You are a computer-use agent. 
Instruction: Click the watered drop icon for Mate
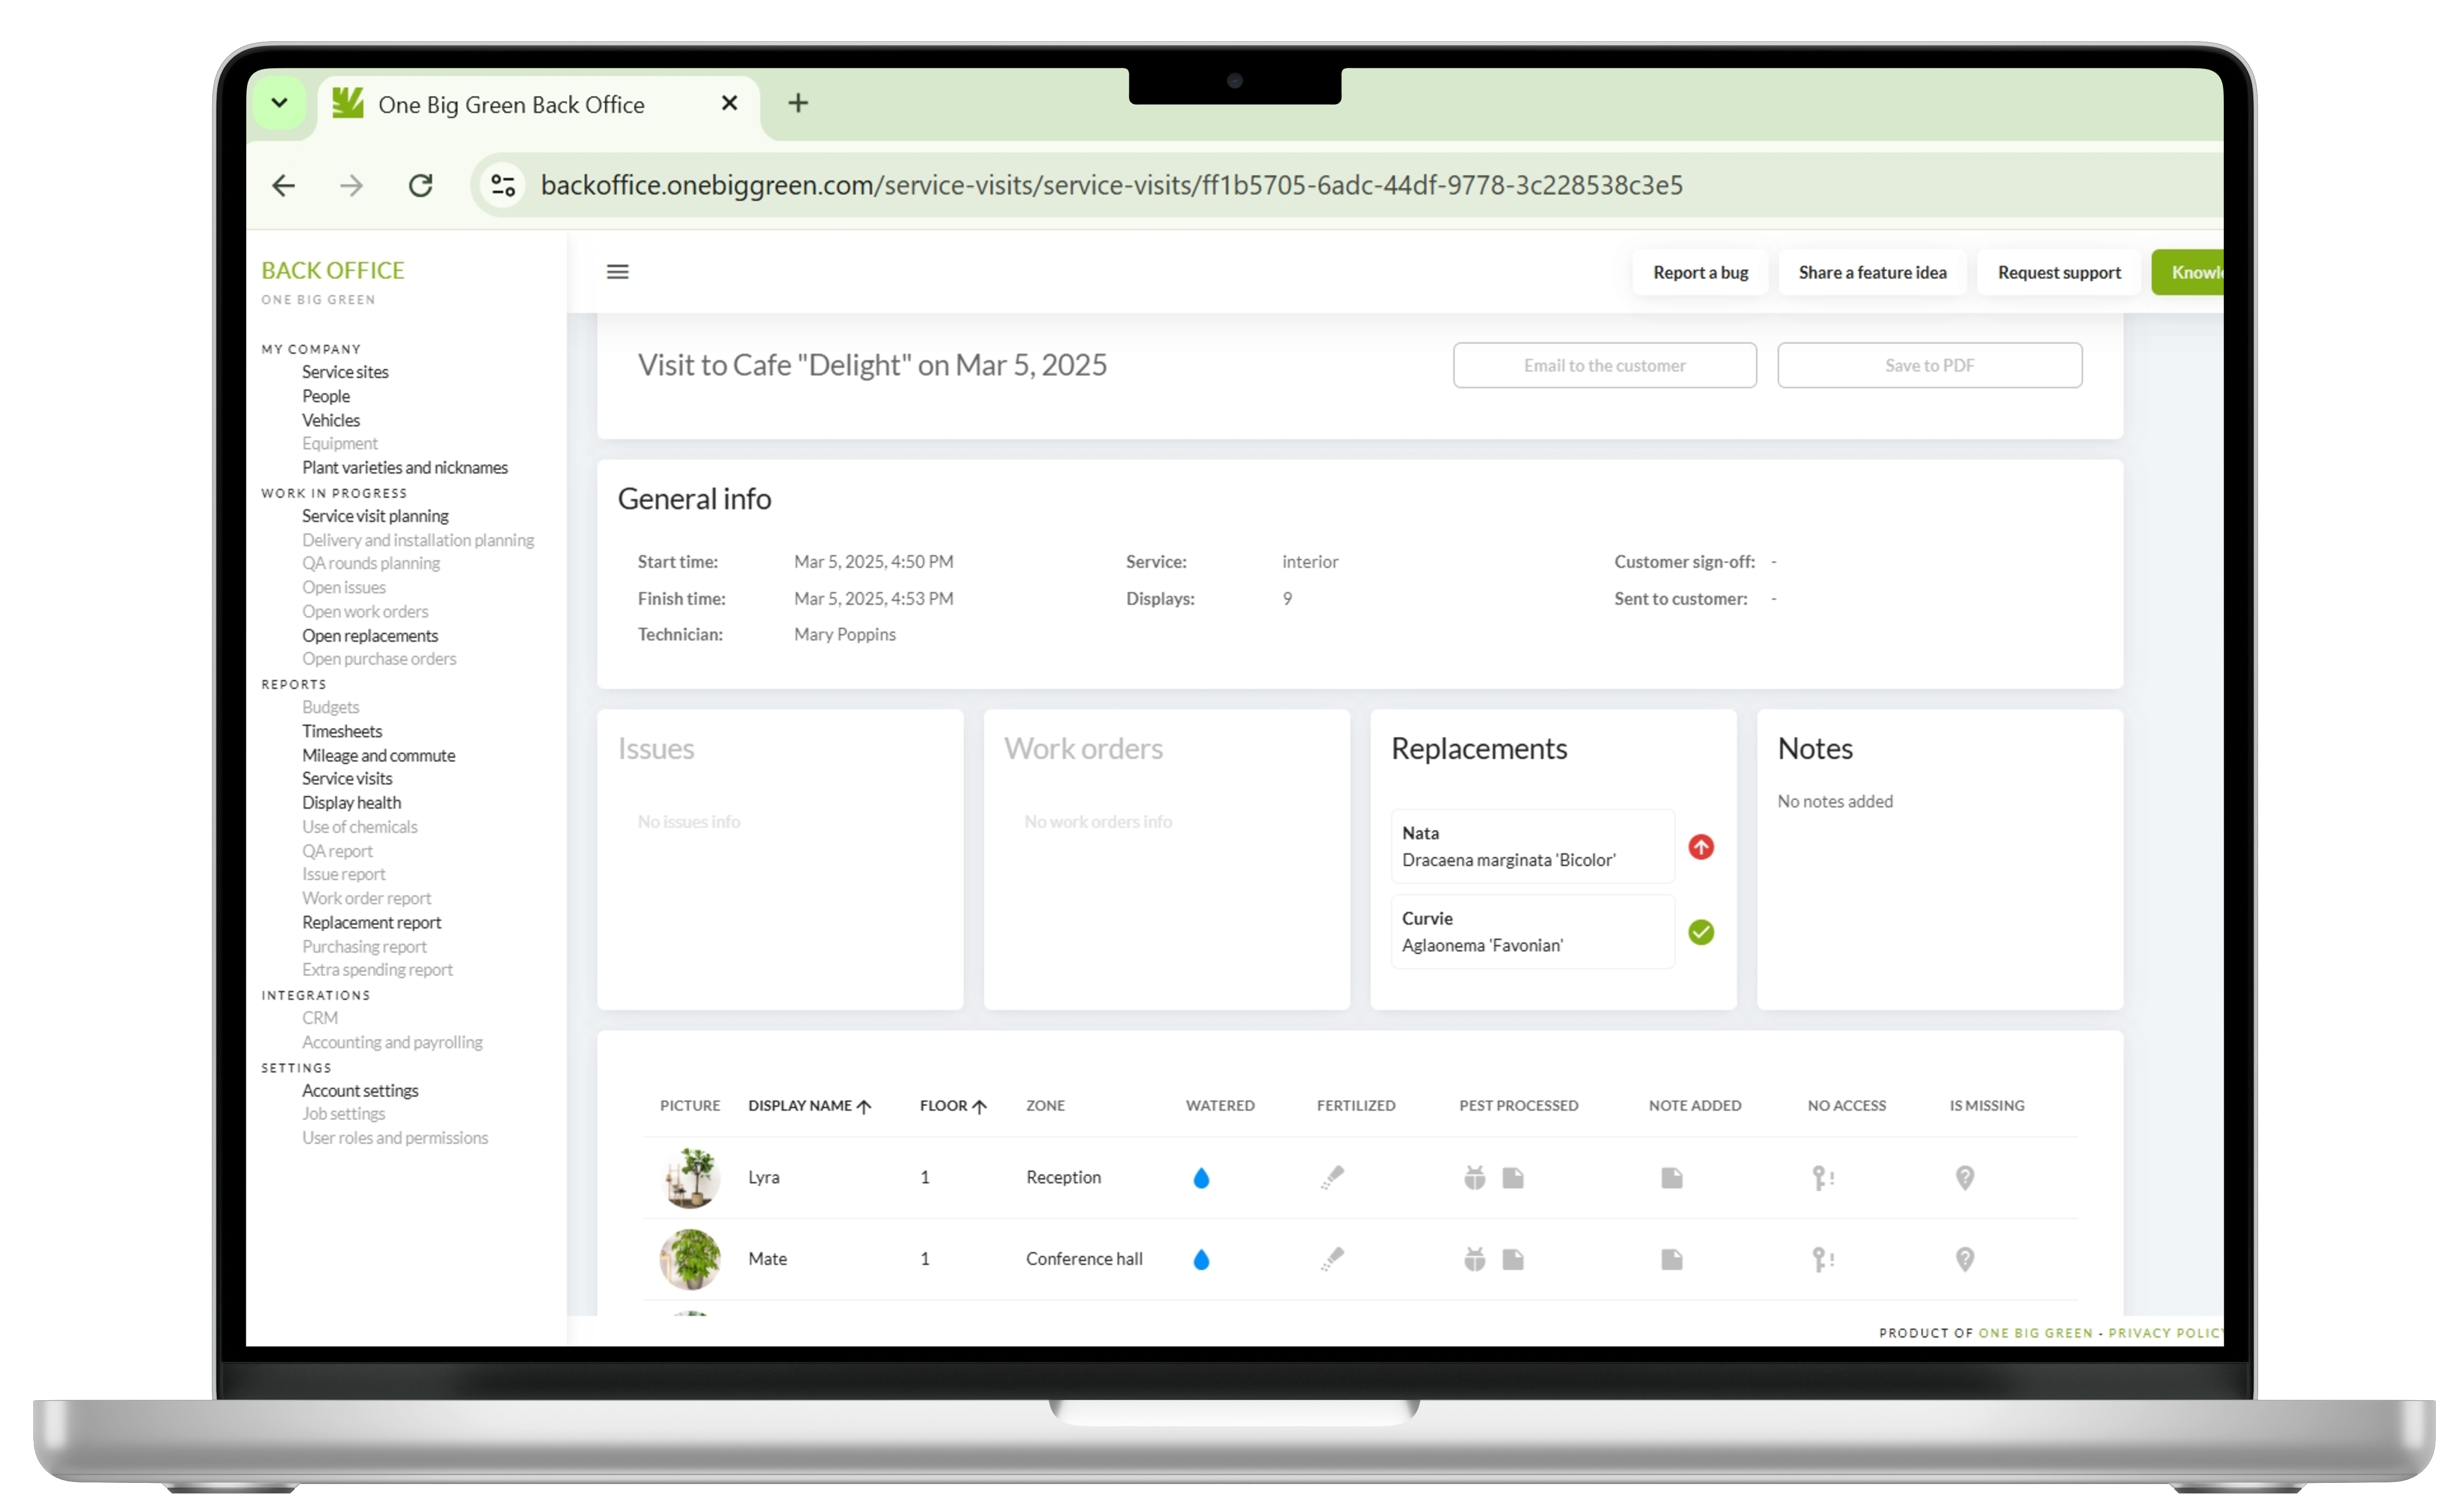(x=1201, y=1259)
